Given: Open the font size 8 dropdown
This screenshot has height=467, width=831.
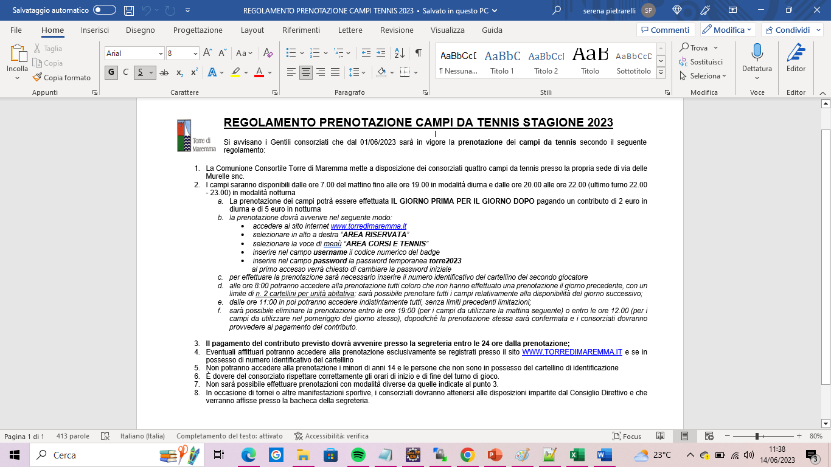Looking at the screenshot, I should pyautogui.click(x=195, y=54).
